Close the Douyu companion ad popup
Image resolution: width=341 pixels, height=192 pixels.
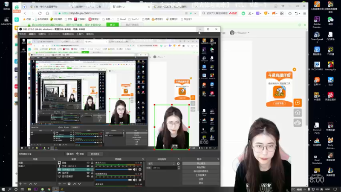tap(295, 70)
